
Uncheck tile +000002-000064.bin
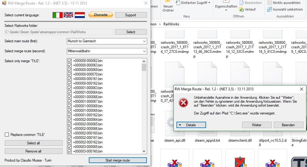point(69,119)
